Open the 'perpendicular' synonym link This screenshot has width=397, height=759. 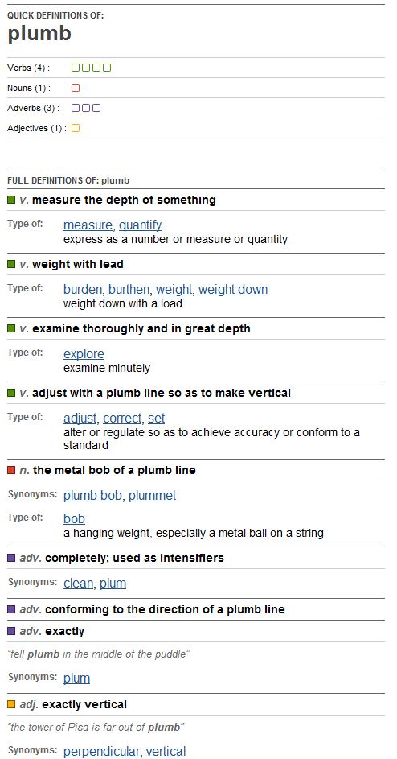[x=101, y=752]
